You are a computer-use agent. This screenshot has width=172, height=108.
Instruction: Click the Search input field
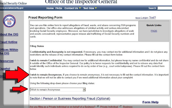click(165, 8)
